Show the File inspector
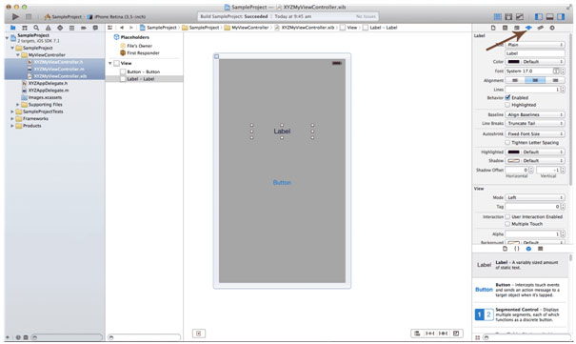This screenshot has height=344, width=576. (493, 28)
